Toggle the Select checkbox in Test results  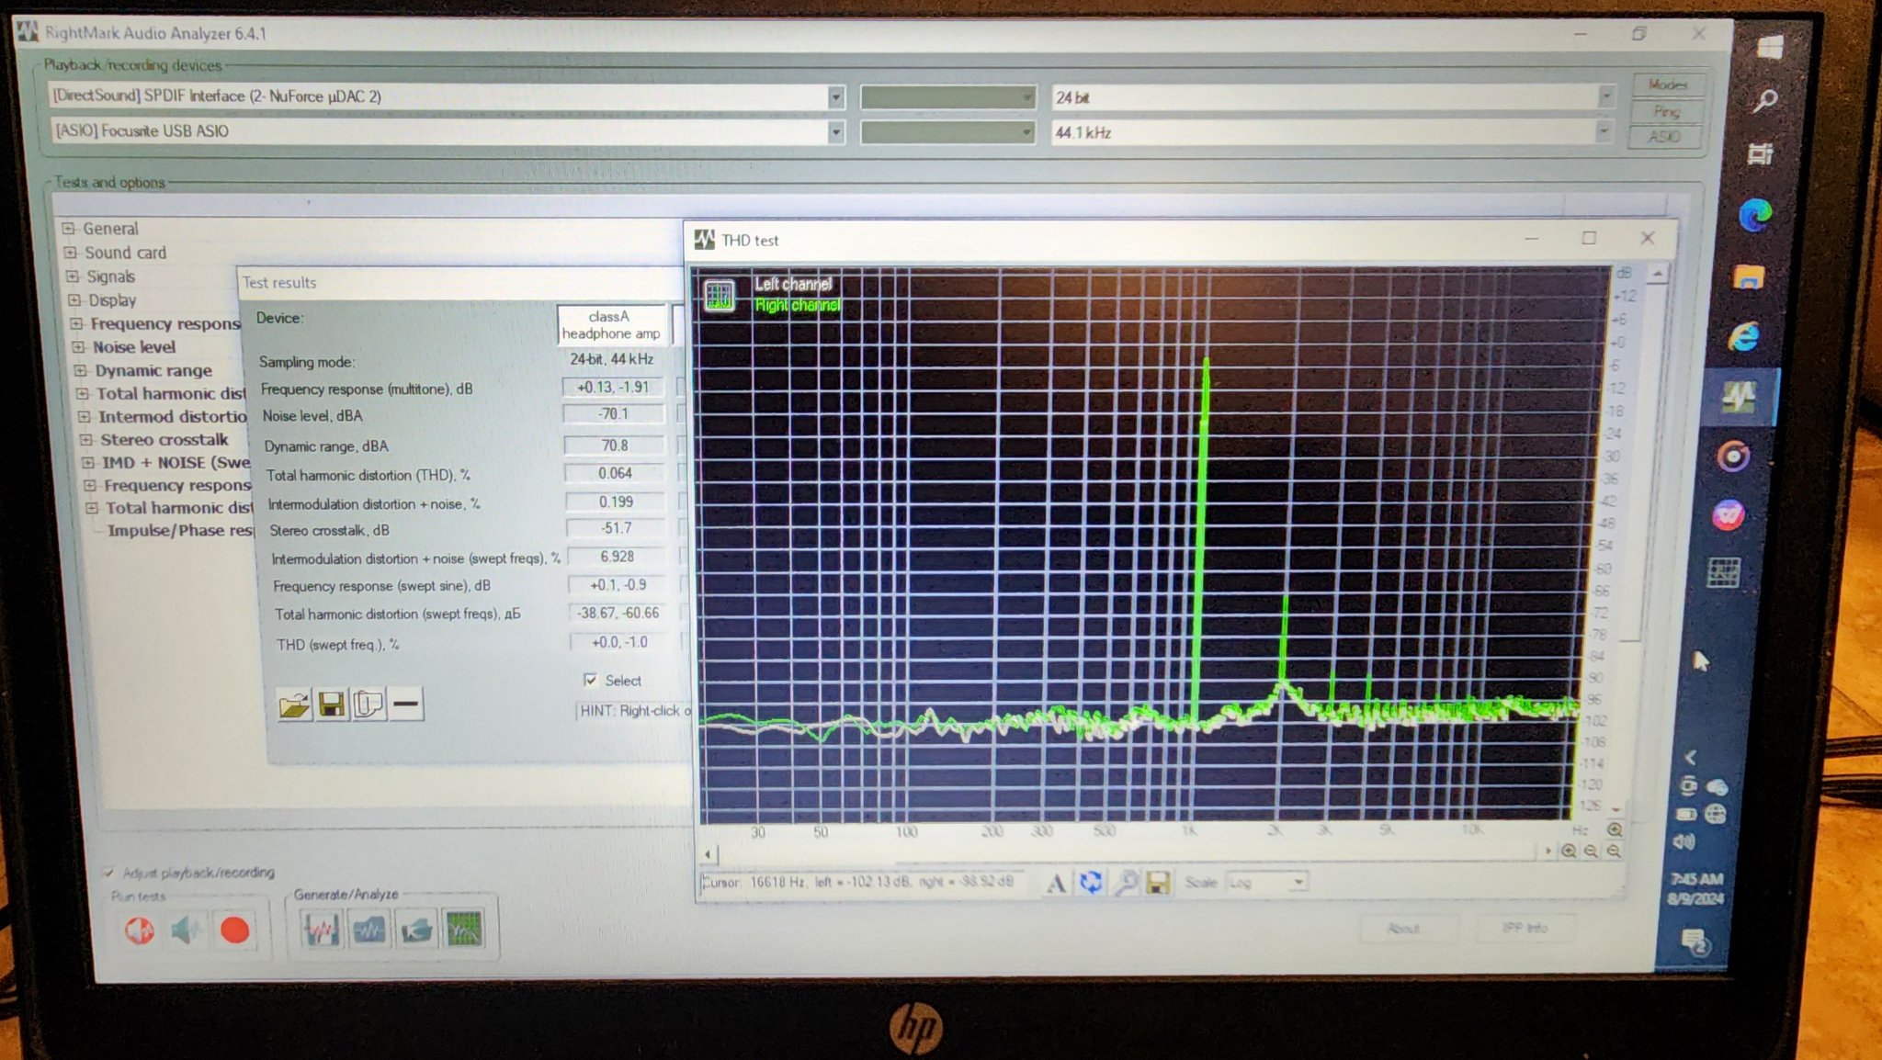click(590, 680)
